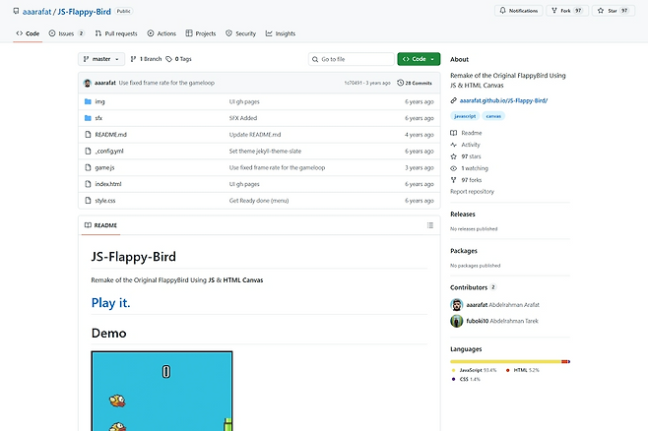Open the 'SFX Added' commit message
Screen dimensions: 648x431
[243, 118]
